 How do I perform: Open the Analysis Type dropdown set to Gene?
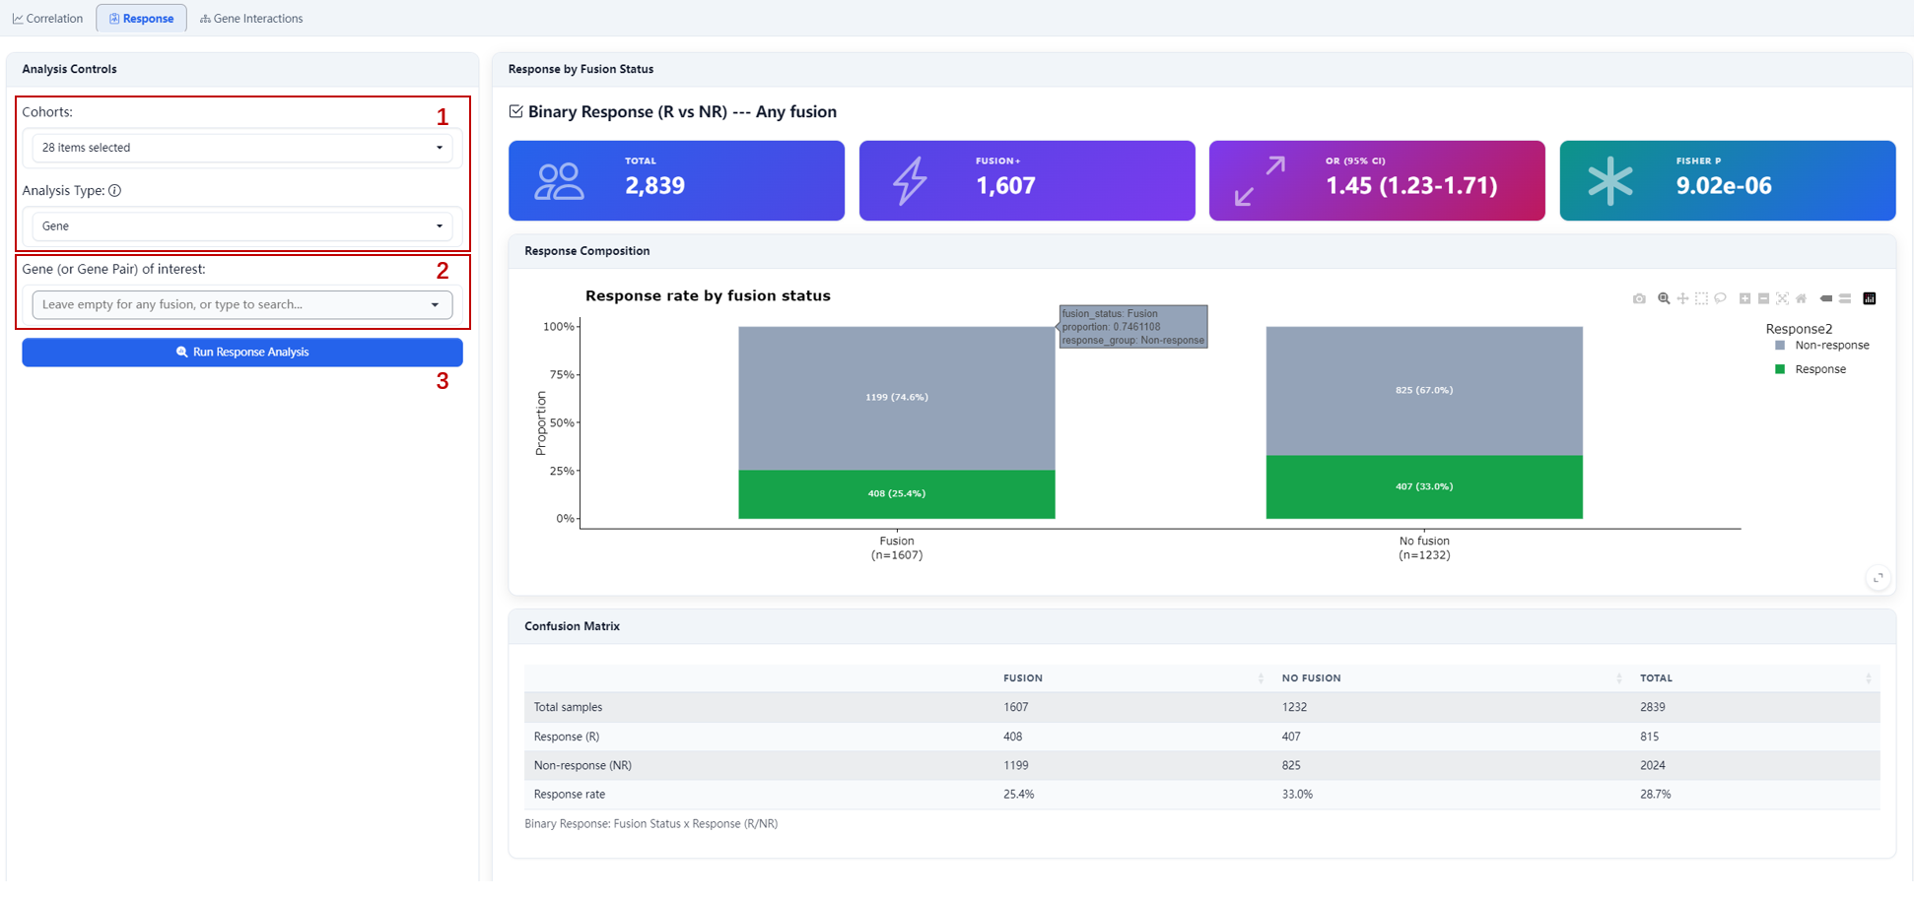(242, 226)
